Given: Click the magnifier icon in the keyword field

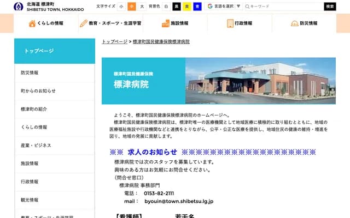Looking at the screenshot, I should (247, 7).
